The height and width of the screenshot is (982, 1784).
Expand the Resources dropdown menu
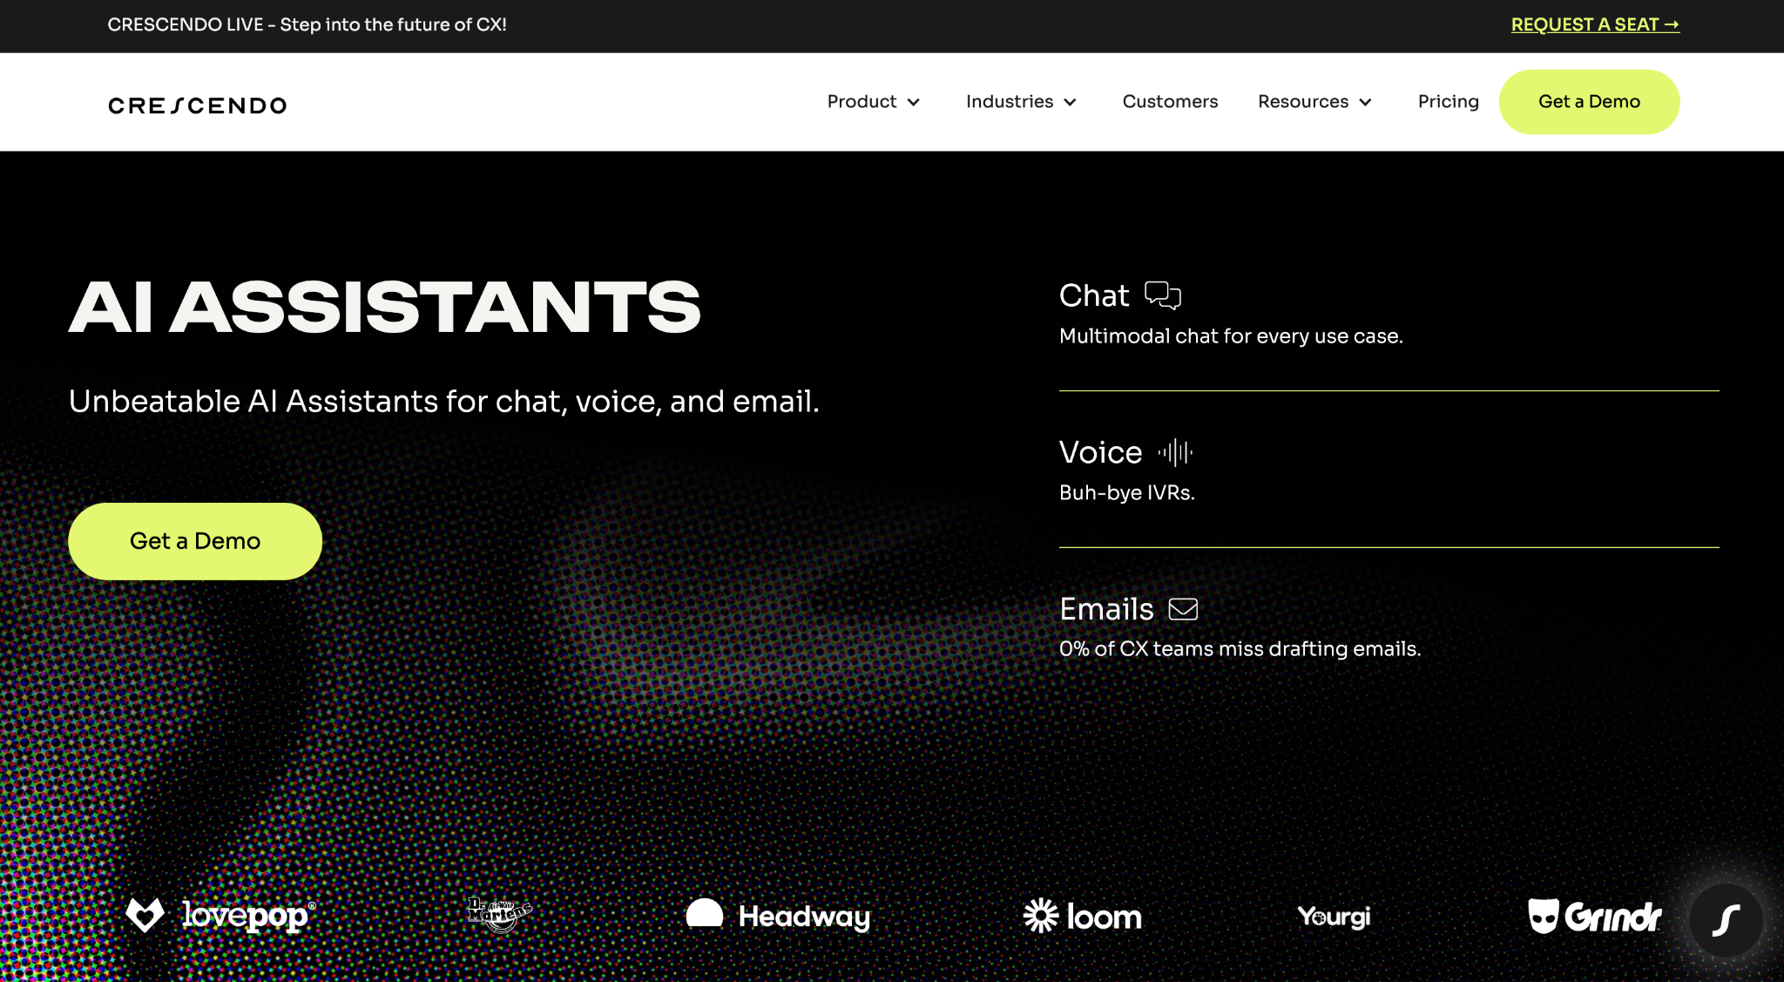1314,102
